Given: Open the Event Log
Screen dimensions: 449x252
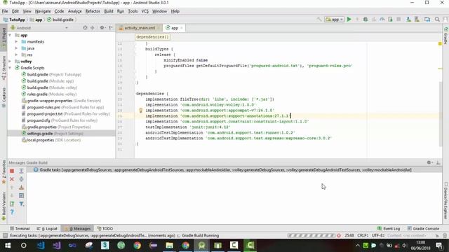Looking at the screenshot, I should [389, 229].
